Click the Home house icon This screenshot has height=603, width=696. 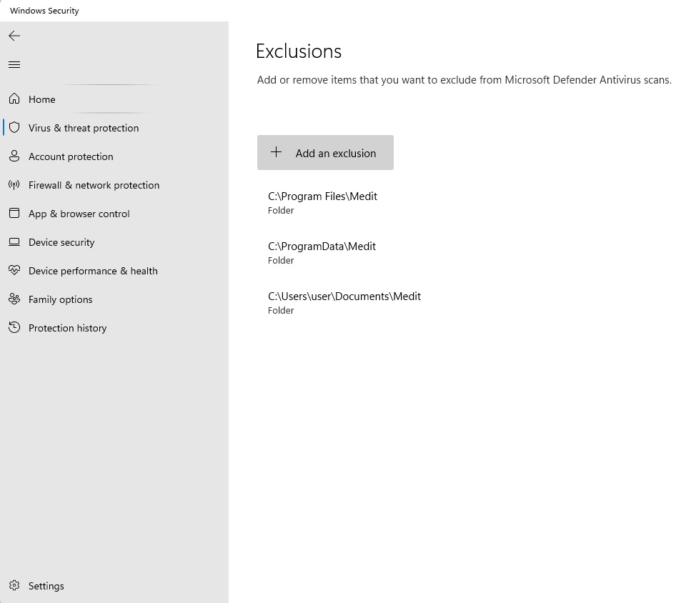pos(14,99)
